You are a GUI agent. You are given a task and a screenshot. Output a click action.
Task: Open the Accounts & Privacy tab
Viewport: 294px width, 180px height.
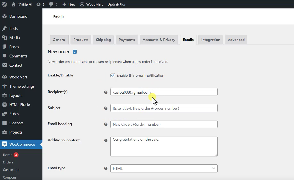(x=159, y=40)
